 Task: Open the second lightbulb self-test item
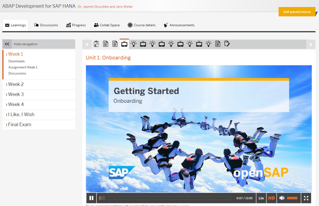coord(152,44)
